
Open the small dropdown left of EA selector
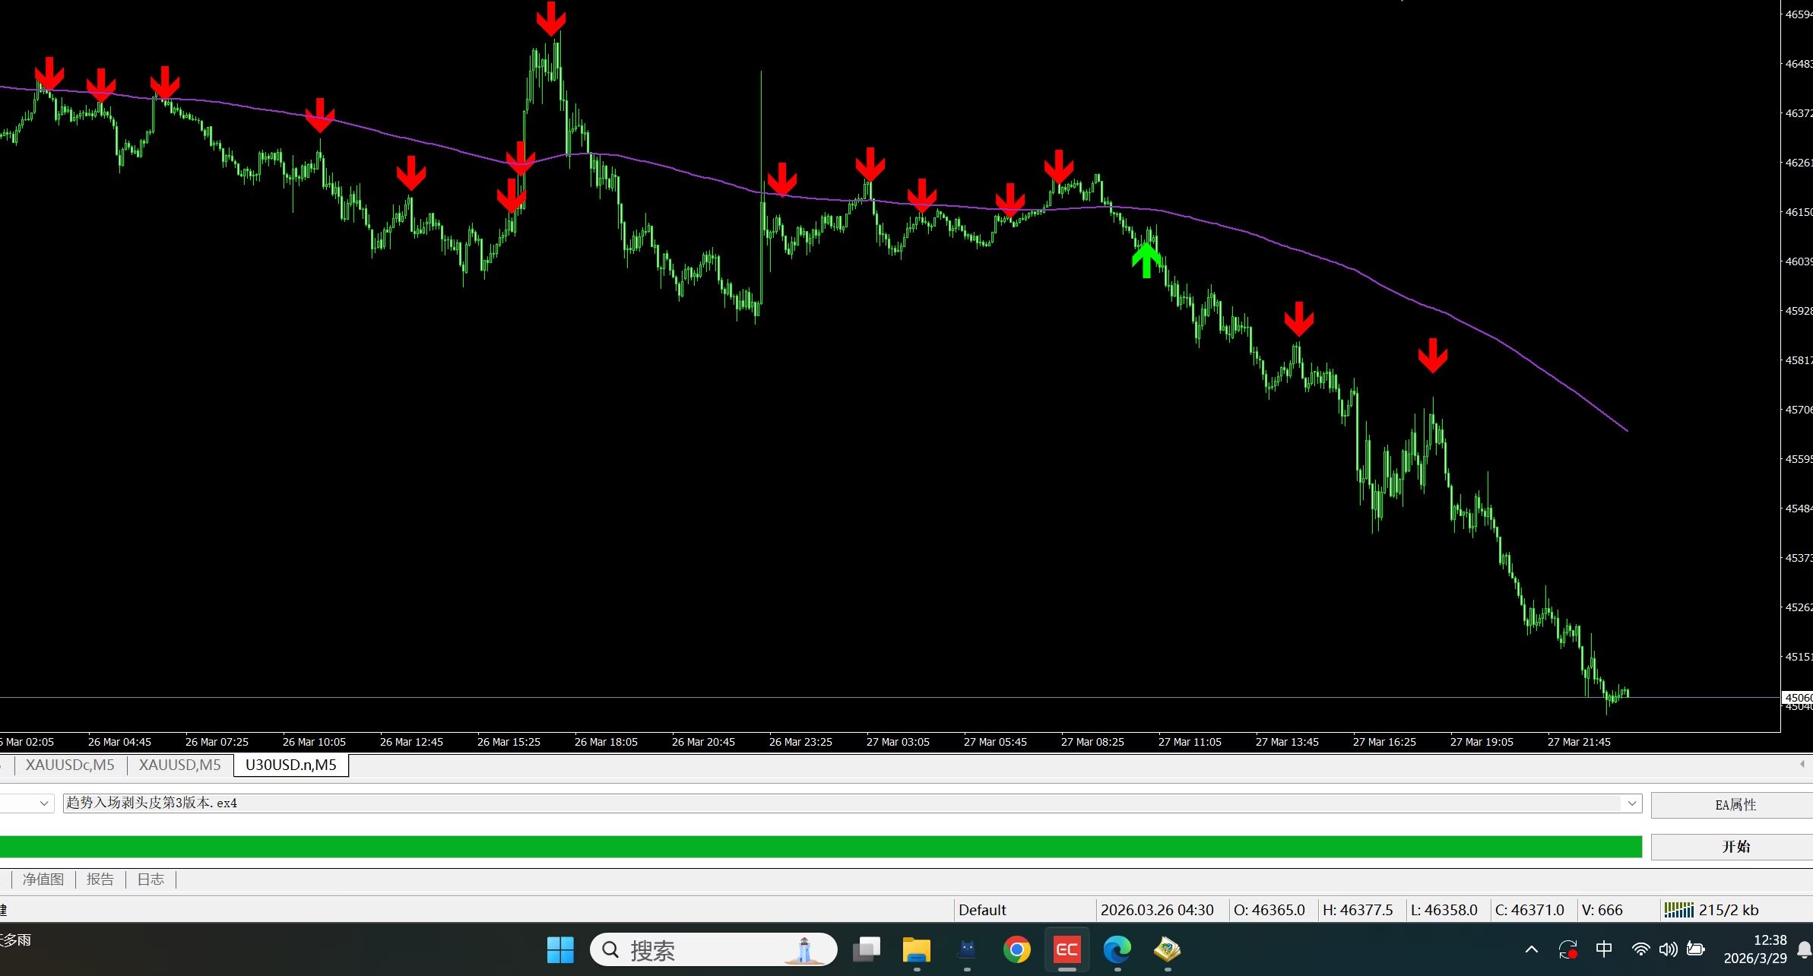43,803
